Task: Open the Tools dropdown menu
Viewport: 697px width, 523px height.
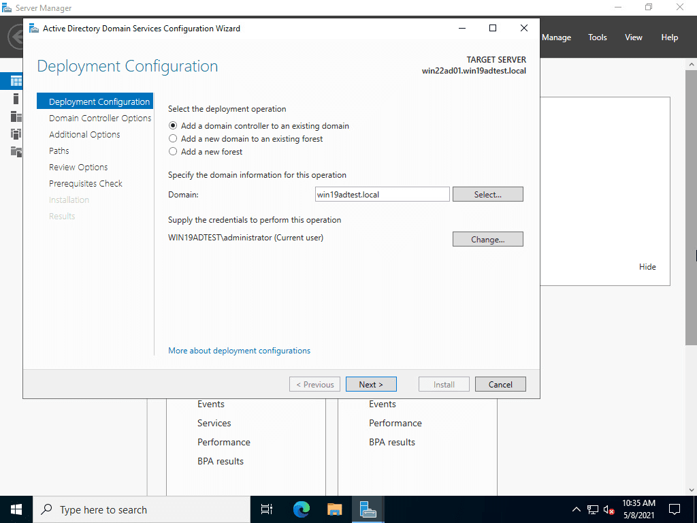Action: click(597, 37)
